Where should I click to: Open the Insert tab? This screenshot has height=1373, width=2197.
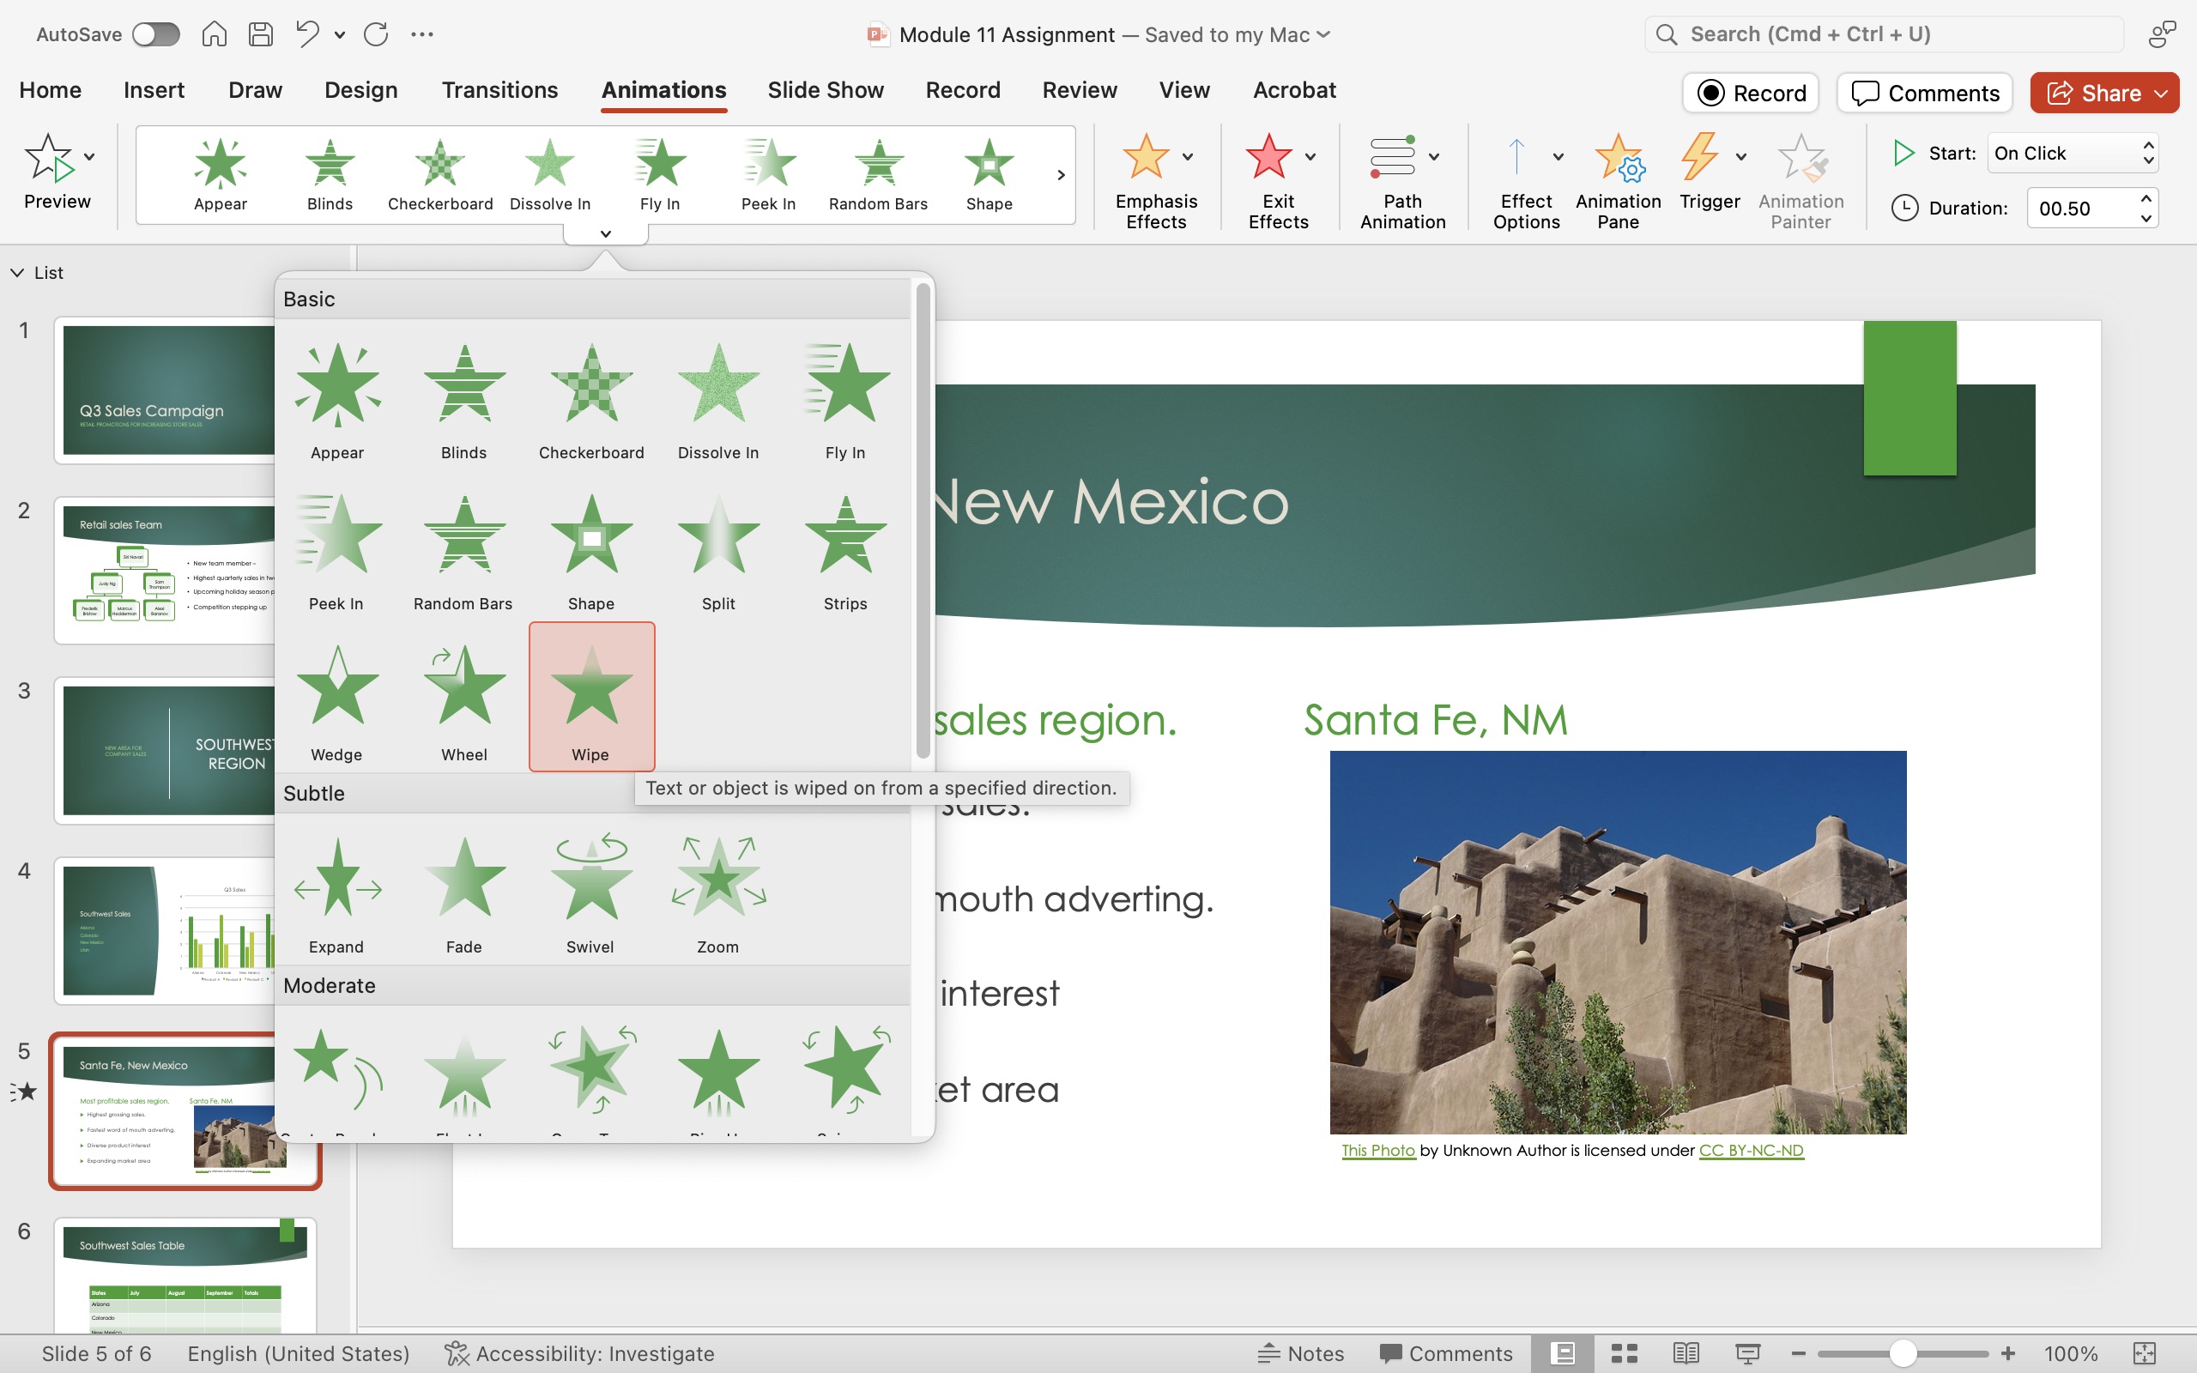[x=154, y=90]
